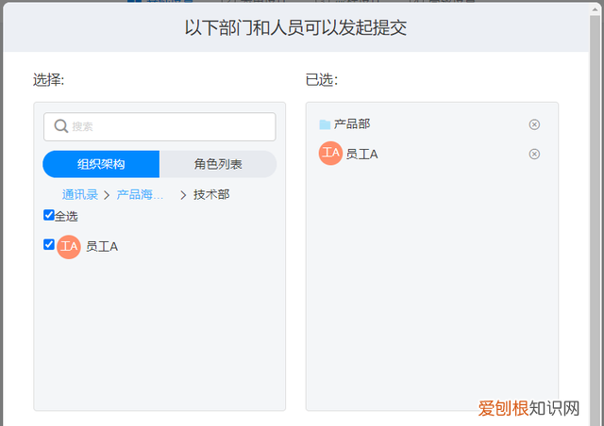Click the 产品部 folder icon

tap(325, 124)
